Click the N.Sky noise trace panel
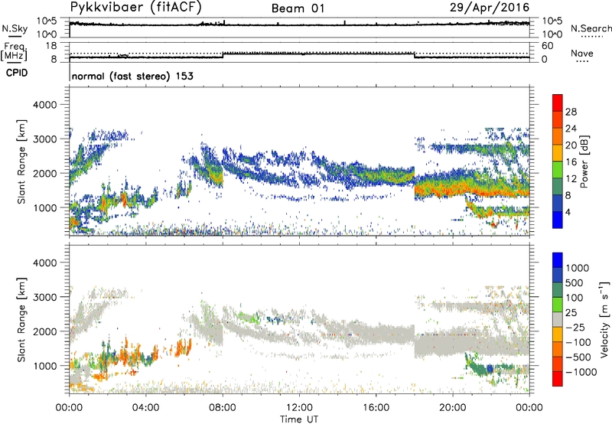Viewport: 612px width, 424px height. pos(299,28)
